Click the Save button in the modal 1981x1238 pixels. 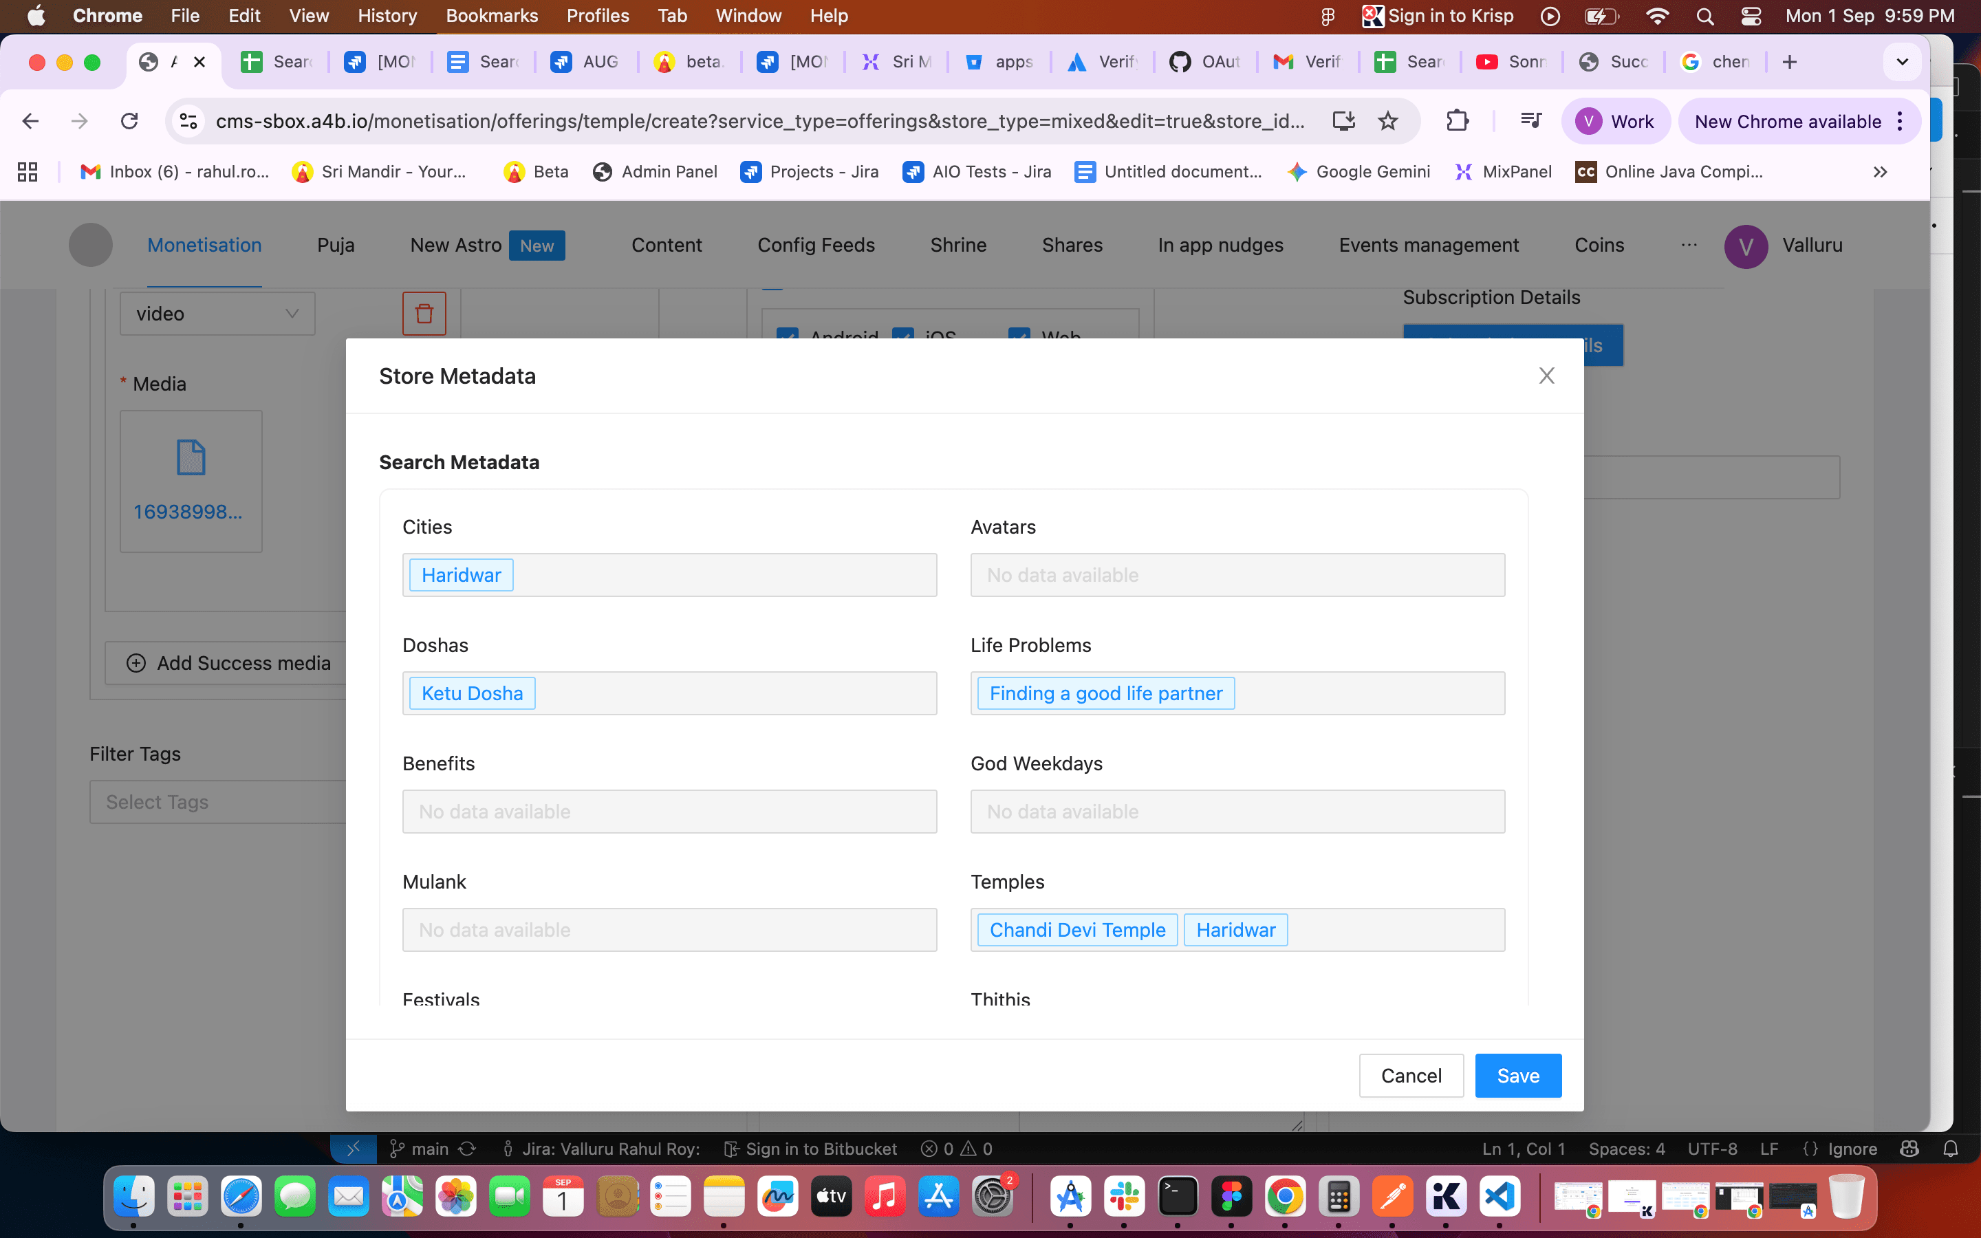click(x=1517, y=1075)
